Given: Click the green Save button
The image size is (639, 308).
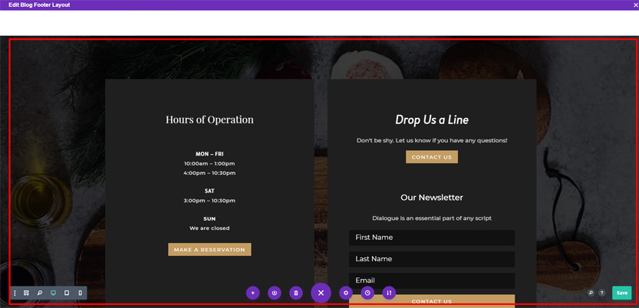Looking at the screenshot, I should [622, 293].
